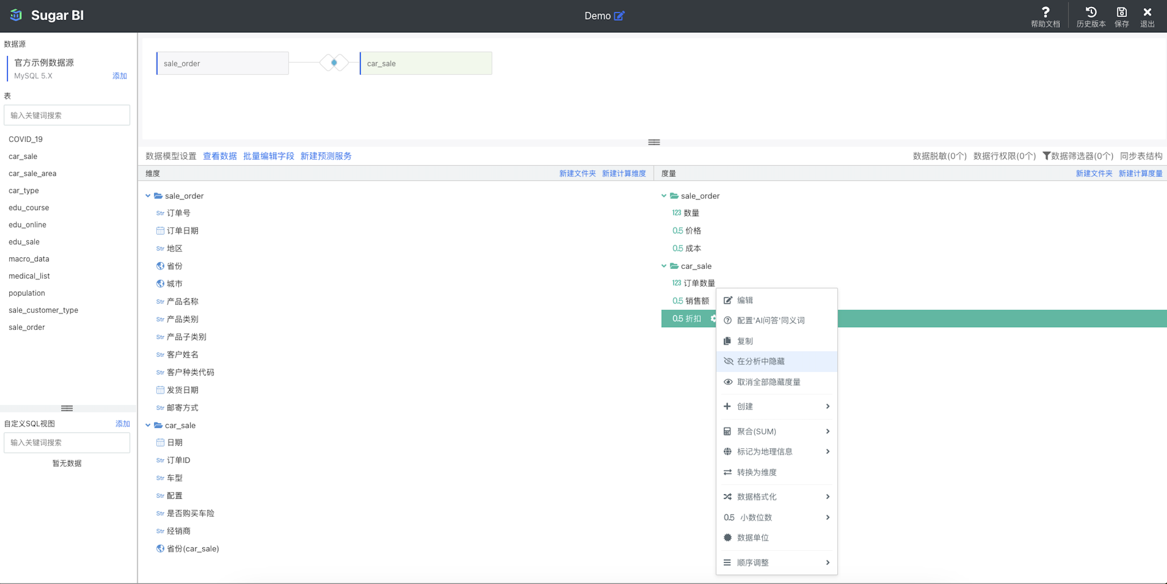
Task: Click globe icon next to 省份(car_sale)
Action: (160, 548)
